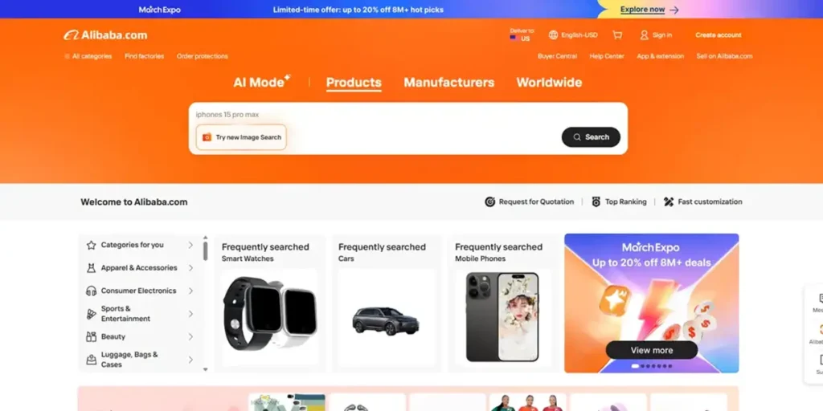Click the globe language icon

pyautogui.click(x=553, y=35)
